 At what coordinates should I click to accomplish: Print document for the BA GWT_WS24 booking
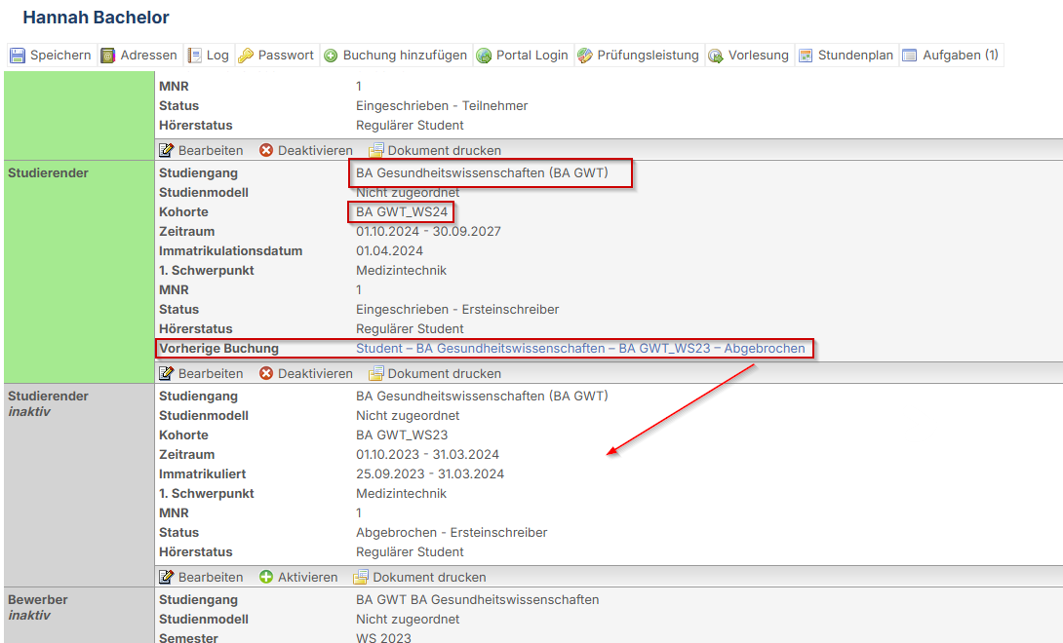coord(434,374)
